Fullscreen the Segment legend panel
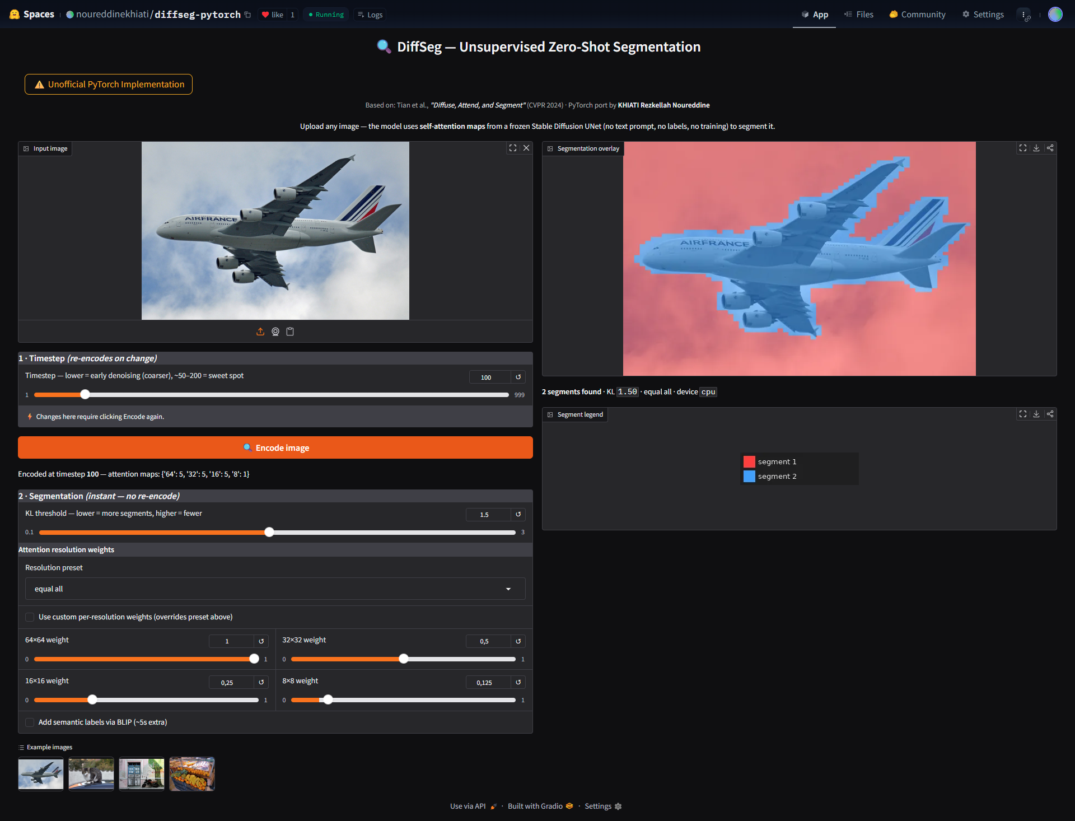Screen dimensions: 1075x821 (1023, 414)
